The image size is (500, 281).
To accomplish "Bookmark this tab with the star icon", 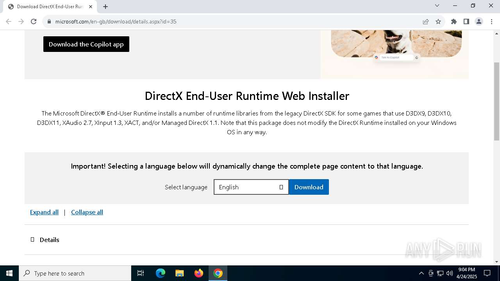I will [x=438, y=21].
